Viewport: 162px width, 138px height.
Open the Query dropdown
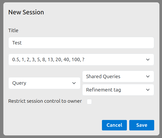point(44,83)
